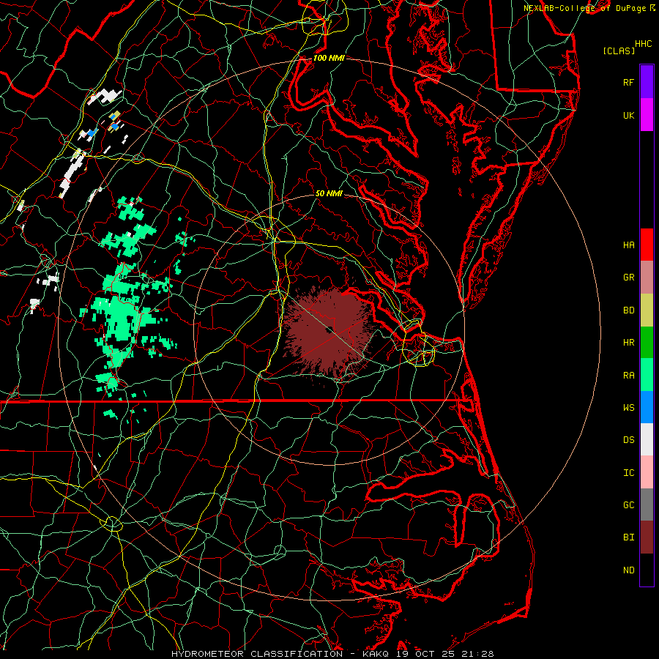The height and width of the screenshot is (659, 659).
Task: Click the HYDROMETEOR CLASSIFICATION caption text
Action: pos(257,654)
